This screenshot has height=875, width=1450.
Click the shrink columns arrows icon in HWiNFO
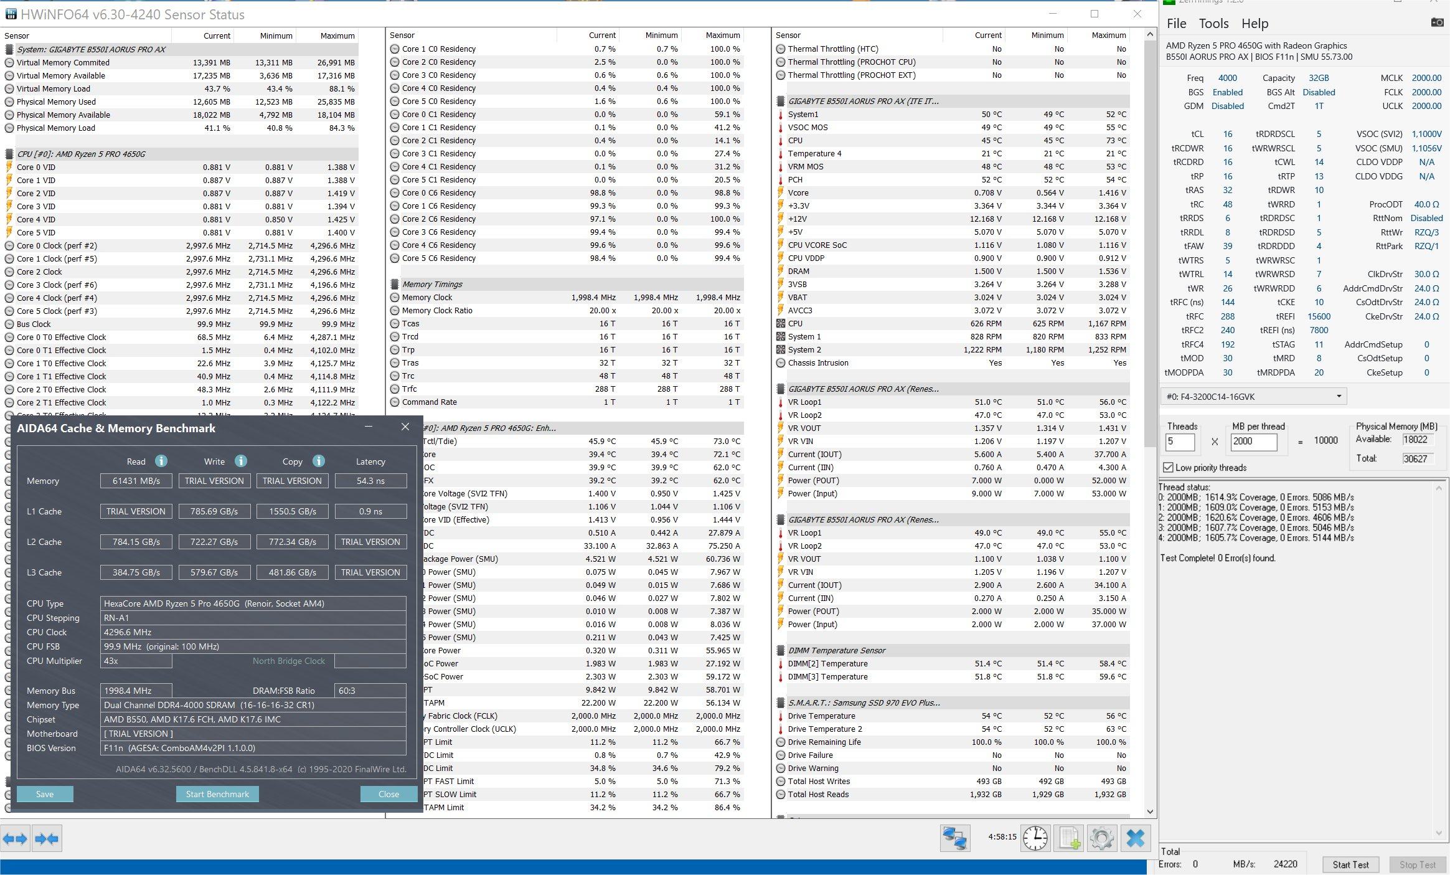coord(47,839)
